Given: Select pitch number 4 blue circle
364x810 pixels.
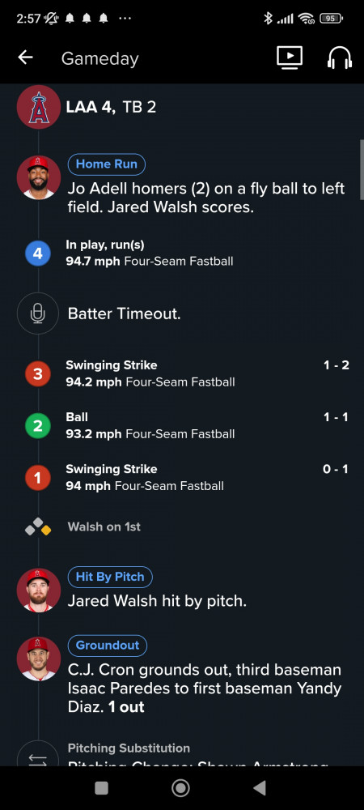Looking at the screenshot, I should coord(38,254).
